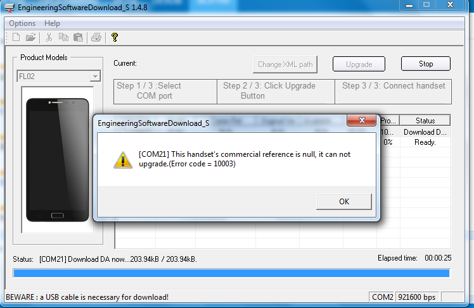Open the Help menu
The height and width of the screenshot is (308, 474).
[x=52, y=23]
